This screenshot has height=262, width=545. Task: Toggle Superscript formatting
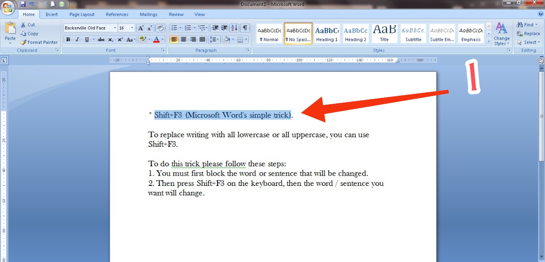120,40
